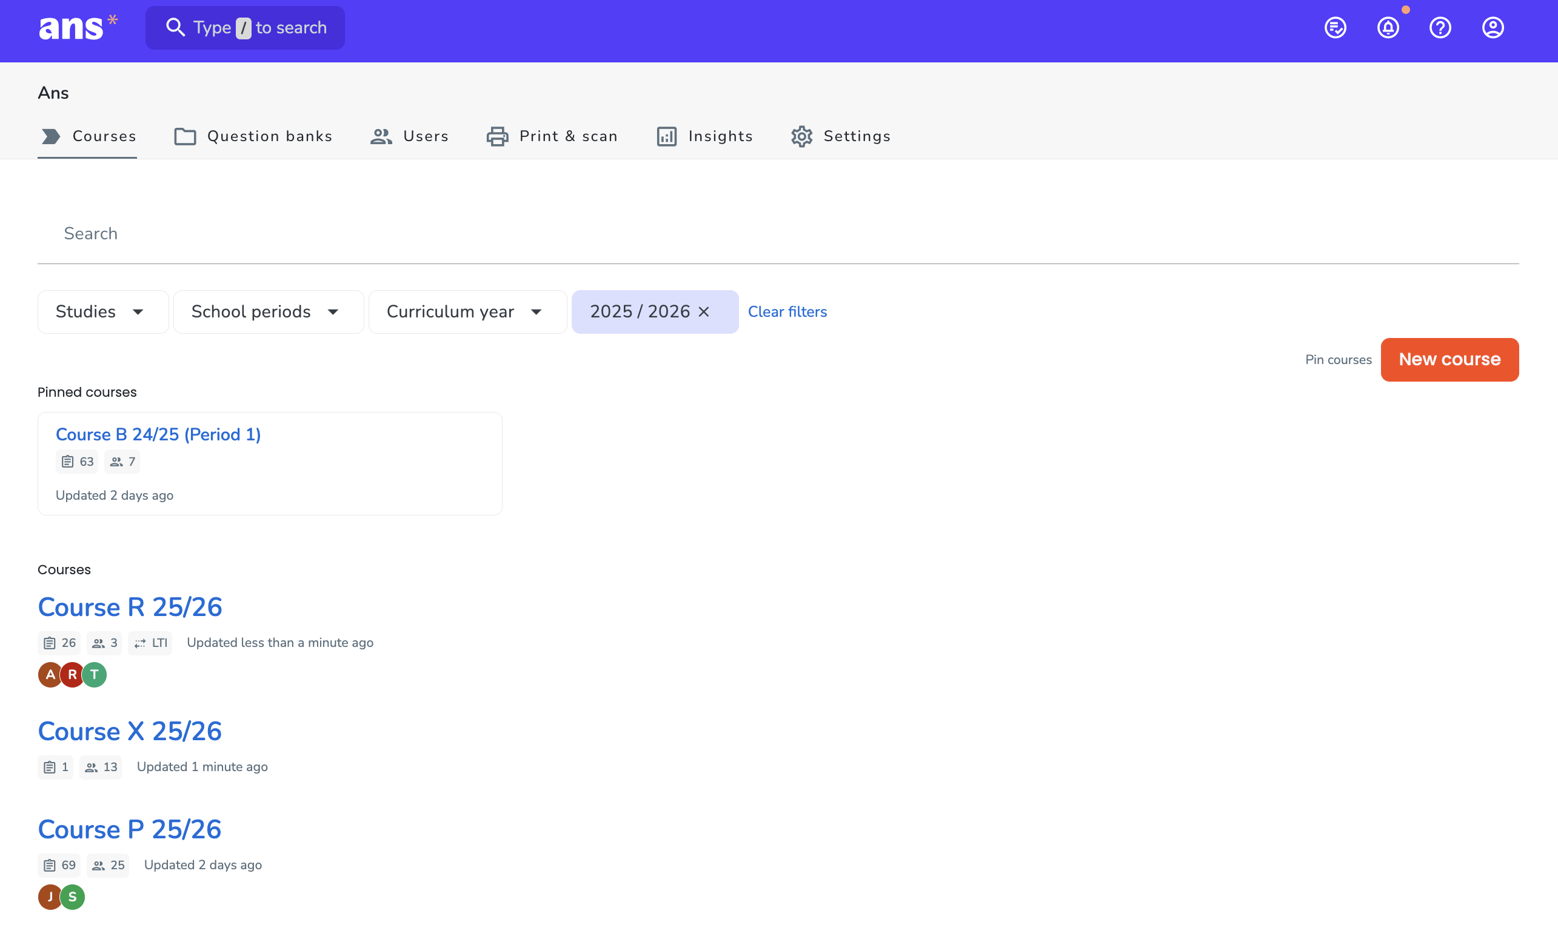This screenshot has height=928, width=1558.
Task: Open Course R 25/26
Action: pos(130,607)
